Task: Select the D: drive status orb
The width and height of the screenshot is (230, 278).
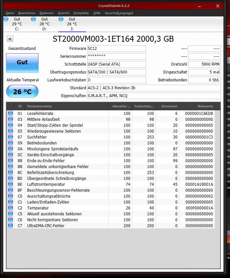Action: pos(33,19)
